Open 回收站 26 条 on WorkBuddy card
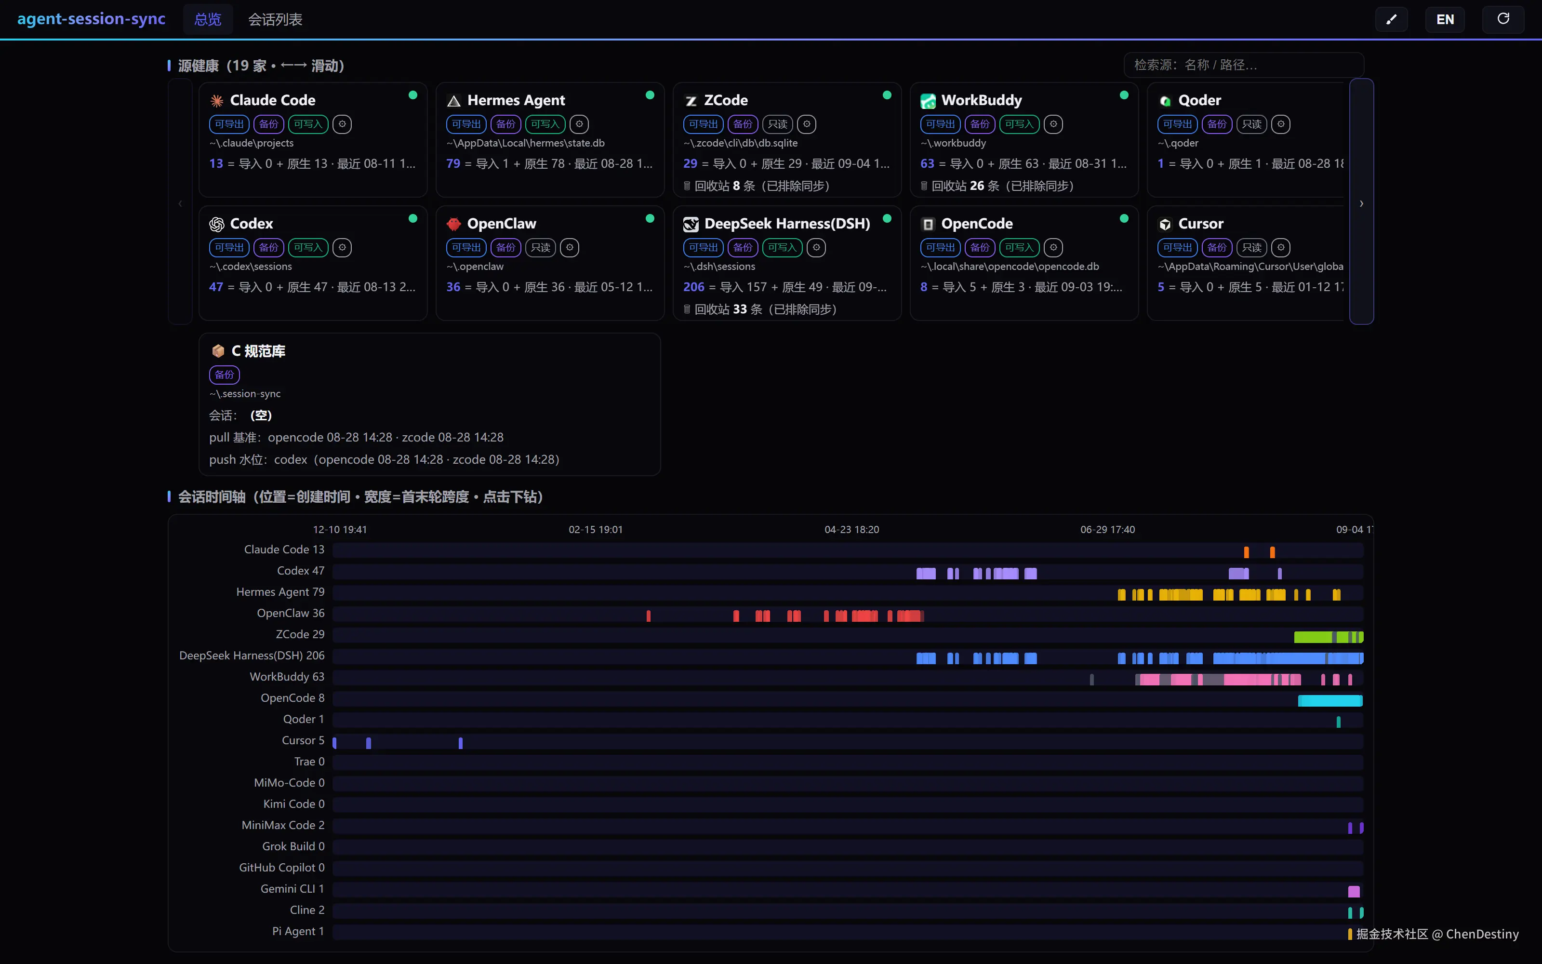The image size is (1542, 964). coord(997,186)
